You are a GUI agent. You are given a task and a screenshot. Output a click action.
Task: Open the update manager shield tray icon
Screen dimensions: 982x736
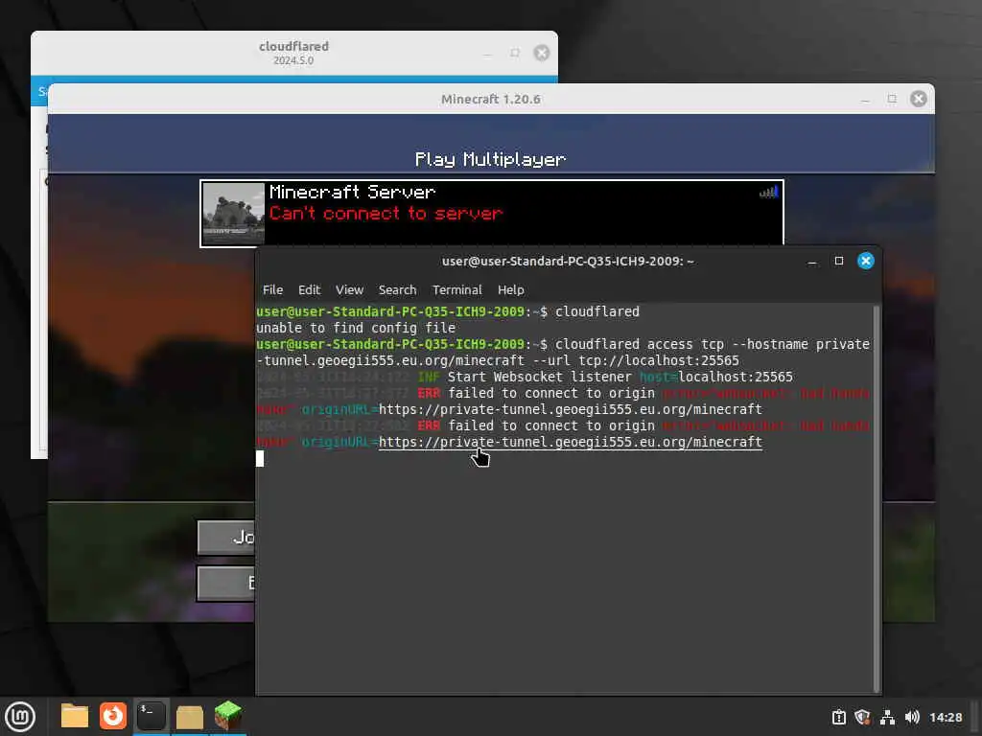[x=862, y=717]
